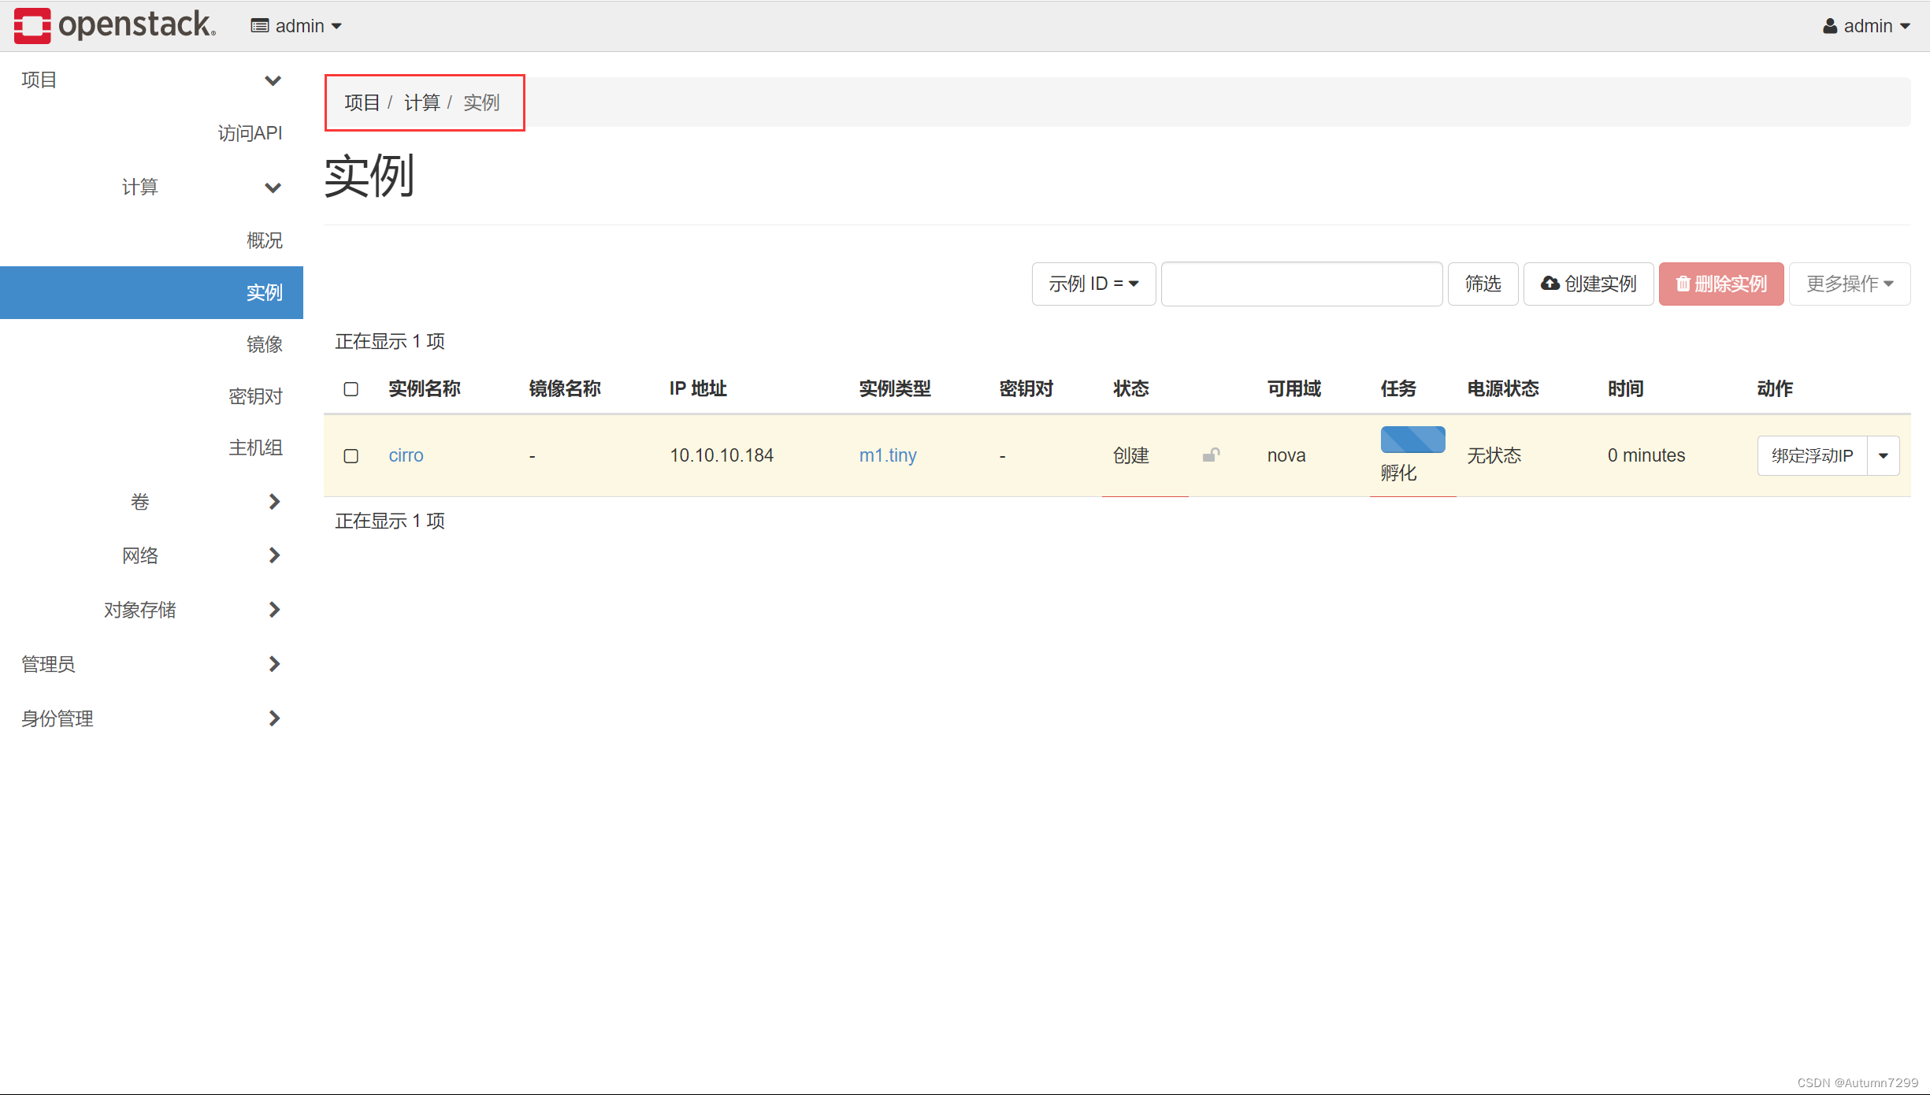Open the cirro instance link
Screen dimensions: 1930x1095
coord(406,455)
